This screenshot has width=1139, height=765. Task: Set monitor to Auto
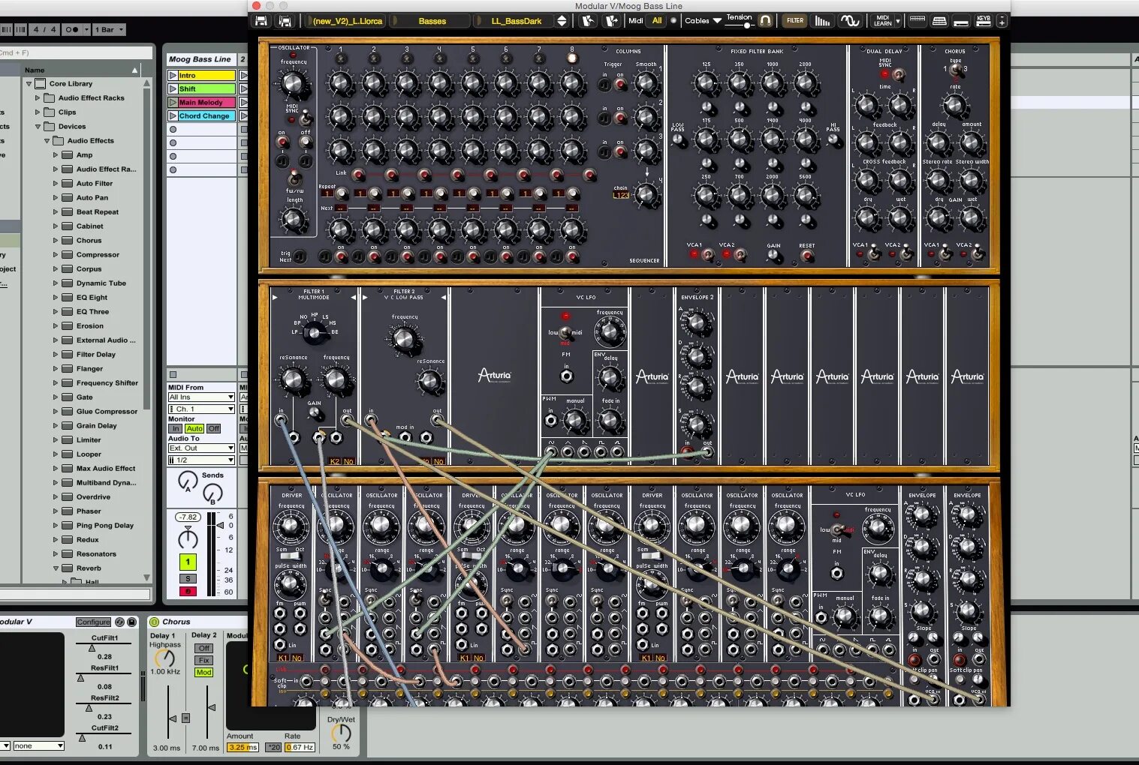(194, 429)
